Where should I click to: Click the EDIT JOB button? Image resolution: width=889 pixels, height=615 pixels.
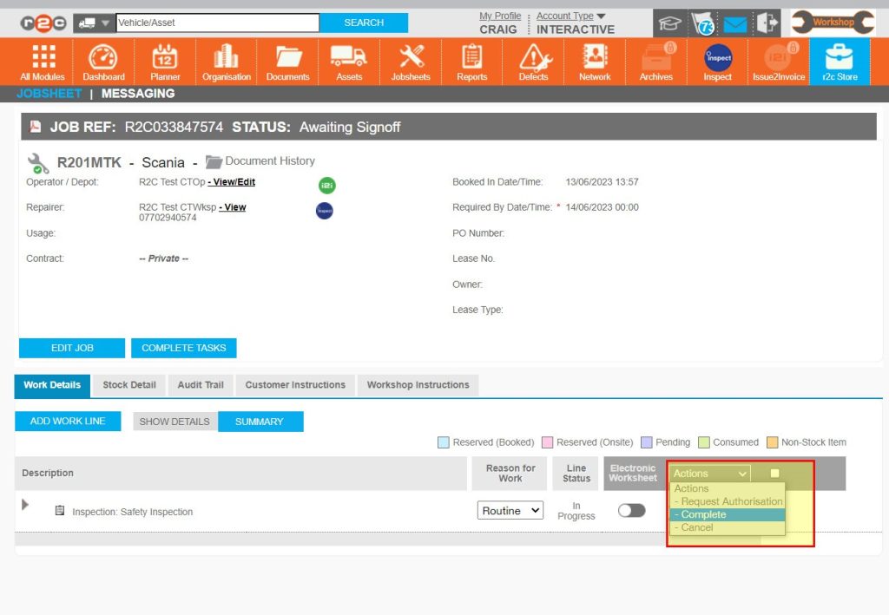[71, 347]
